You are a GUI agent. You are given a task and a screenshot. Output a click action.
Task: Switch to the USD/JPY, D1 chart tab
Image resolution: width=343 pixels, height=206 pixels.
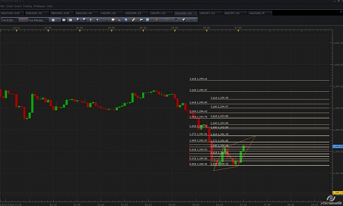click(x=210, y=13)
